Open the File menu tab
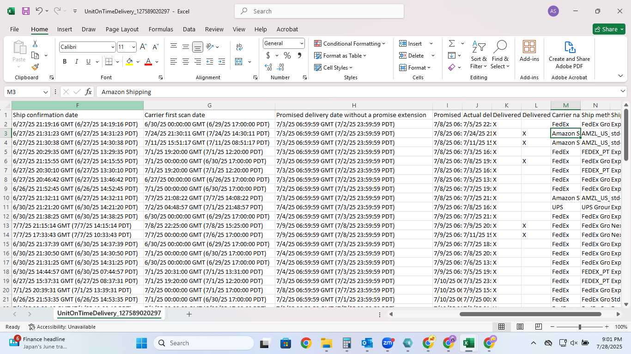 (x=14, y=29)
